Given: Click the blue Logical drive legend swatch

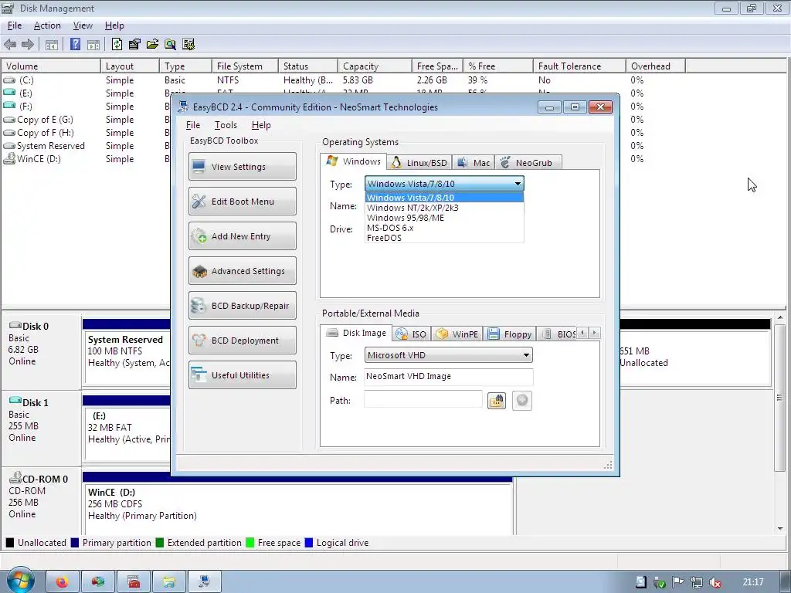Looking at the screenshot, I should [x=309, y=543].
